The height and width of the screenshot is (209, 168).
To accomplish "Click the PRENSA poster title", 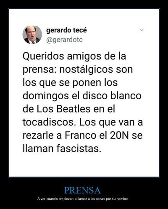I will point(82,190).
